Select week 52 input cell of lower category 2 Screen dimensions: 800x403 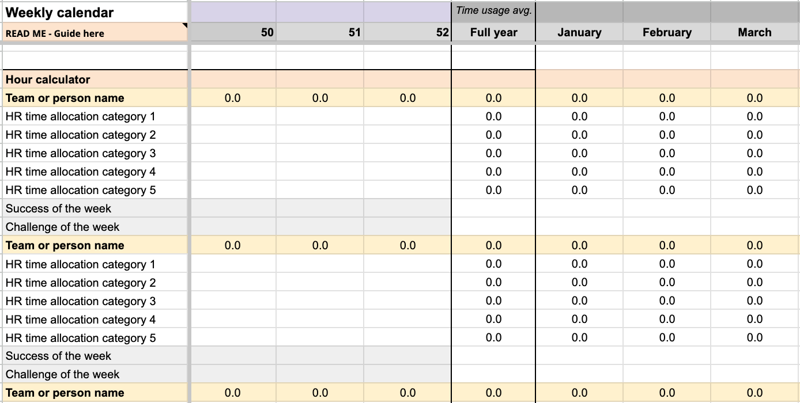tap(407, 283)
